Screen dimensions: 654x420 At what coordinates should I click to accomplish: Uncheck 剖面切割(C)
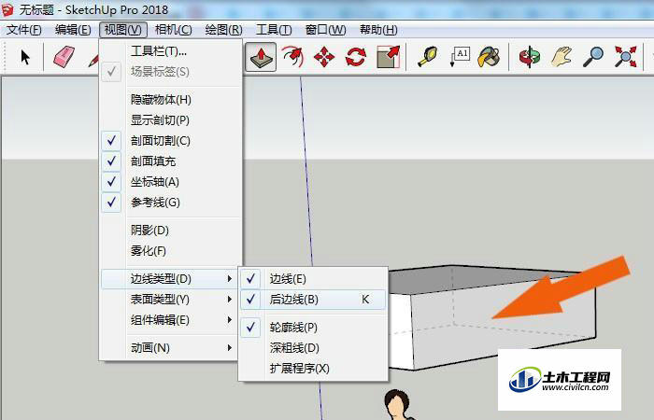[x=171, y=140]
